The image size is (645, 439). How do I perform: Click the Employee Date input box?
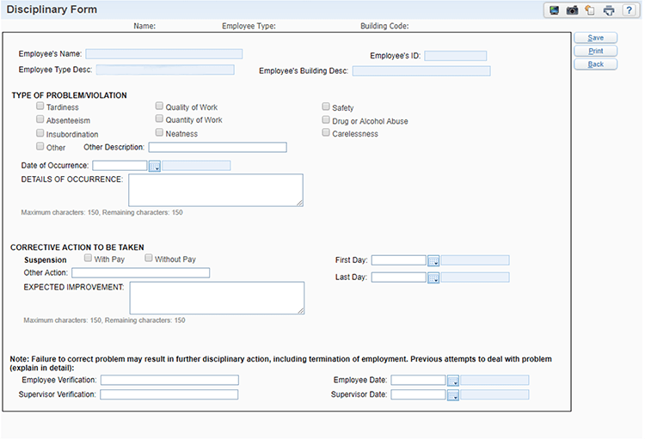(418, 381)
